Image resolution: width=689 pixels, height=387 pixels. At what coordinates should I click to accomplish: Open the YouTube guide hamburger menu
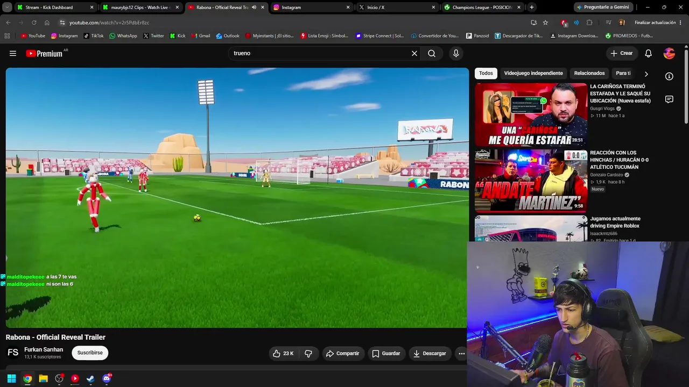tap(13, 53)
